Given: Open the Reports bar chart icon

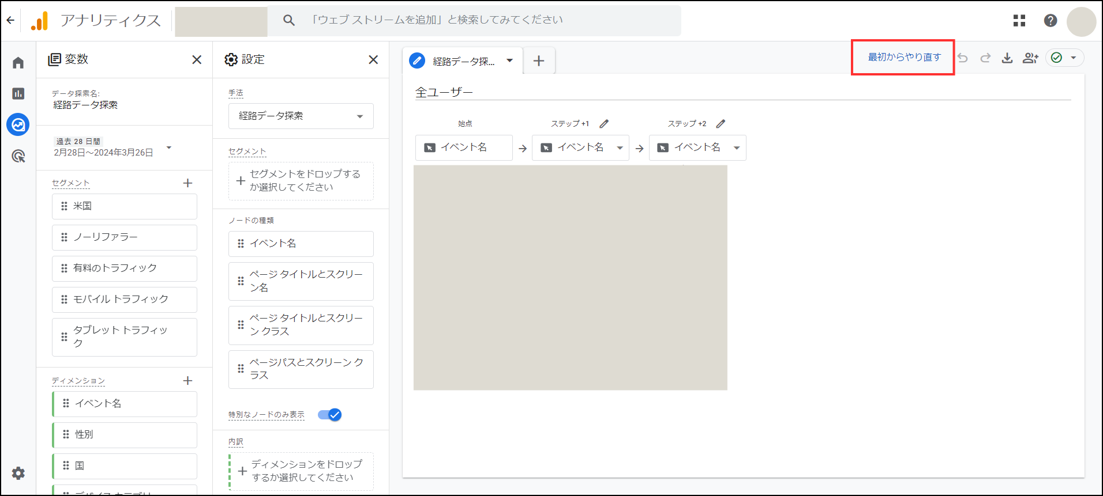Looking at the screenshot, I should (18, 93).
